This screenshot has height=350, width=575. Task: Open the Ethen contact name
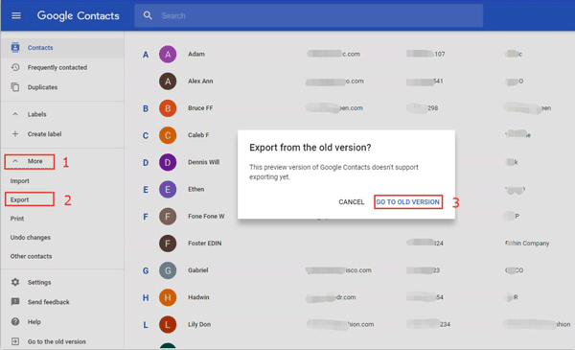[195, 189]
